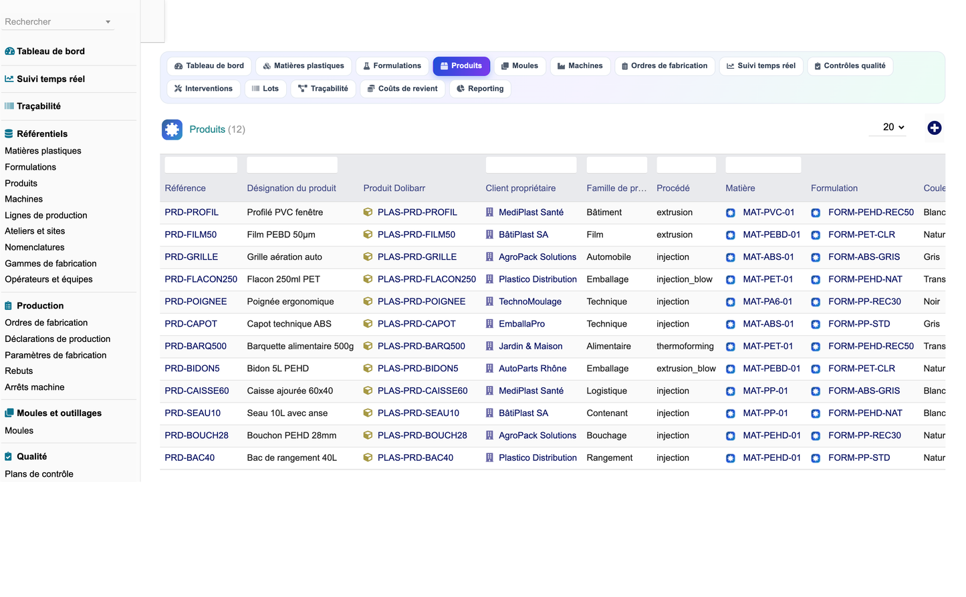Image resolution: width=966 pixels, height=597 pixels.
Task: Open the Rechercher search dropdown
Action: coord(57,22)
